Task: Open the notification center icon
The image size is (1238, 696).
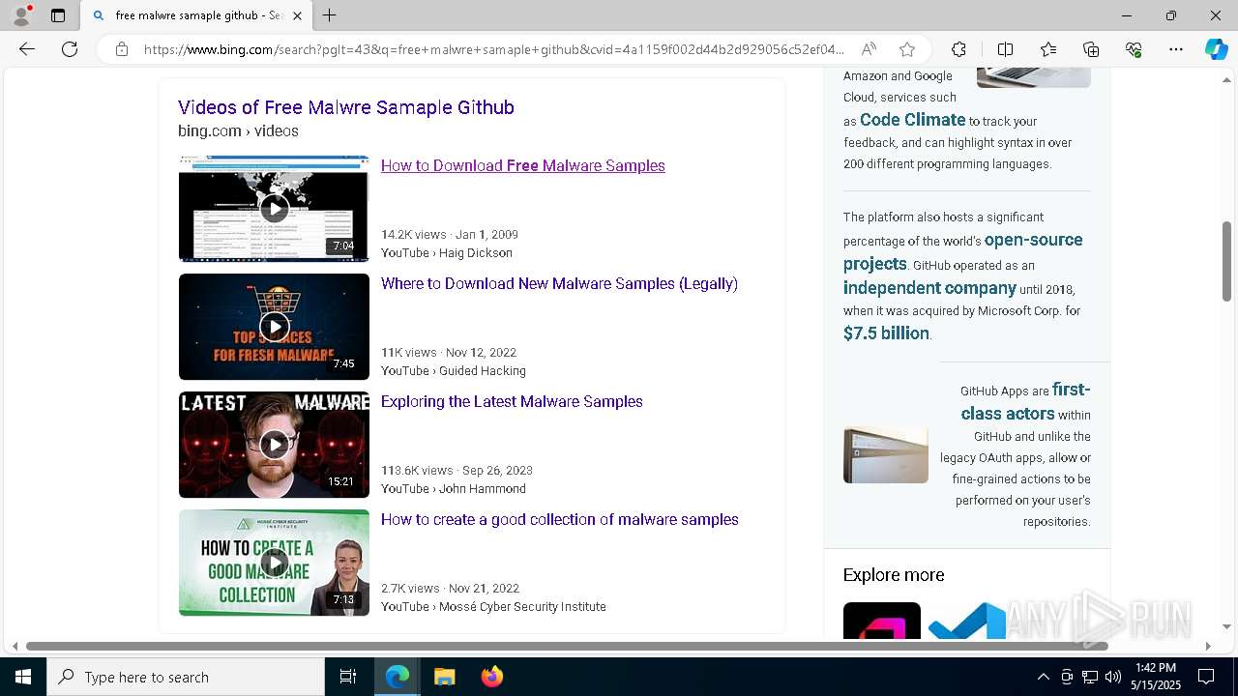Action: (1206, 677)
